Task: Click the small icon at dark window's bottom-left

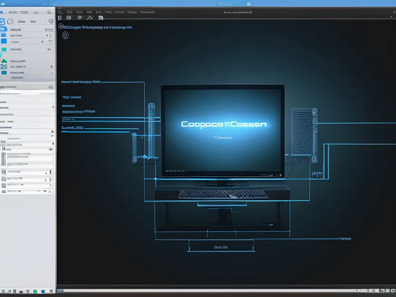Action: [x=59, y=291]
